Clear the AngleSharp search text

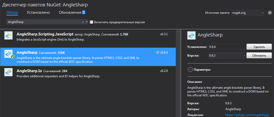[x=83, y=22]
